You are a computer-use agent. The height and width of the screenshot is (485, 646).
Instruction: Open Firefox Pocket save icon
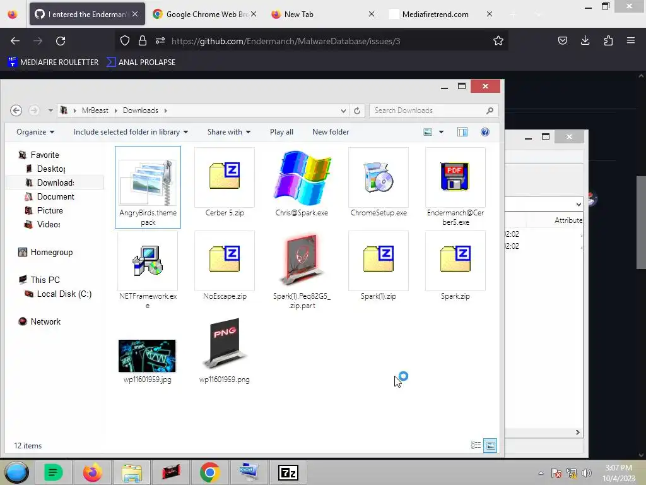(562, 40)
